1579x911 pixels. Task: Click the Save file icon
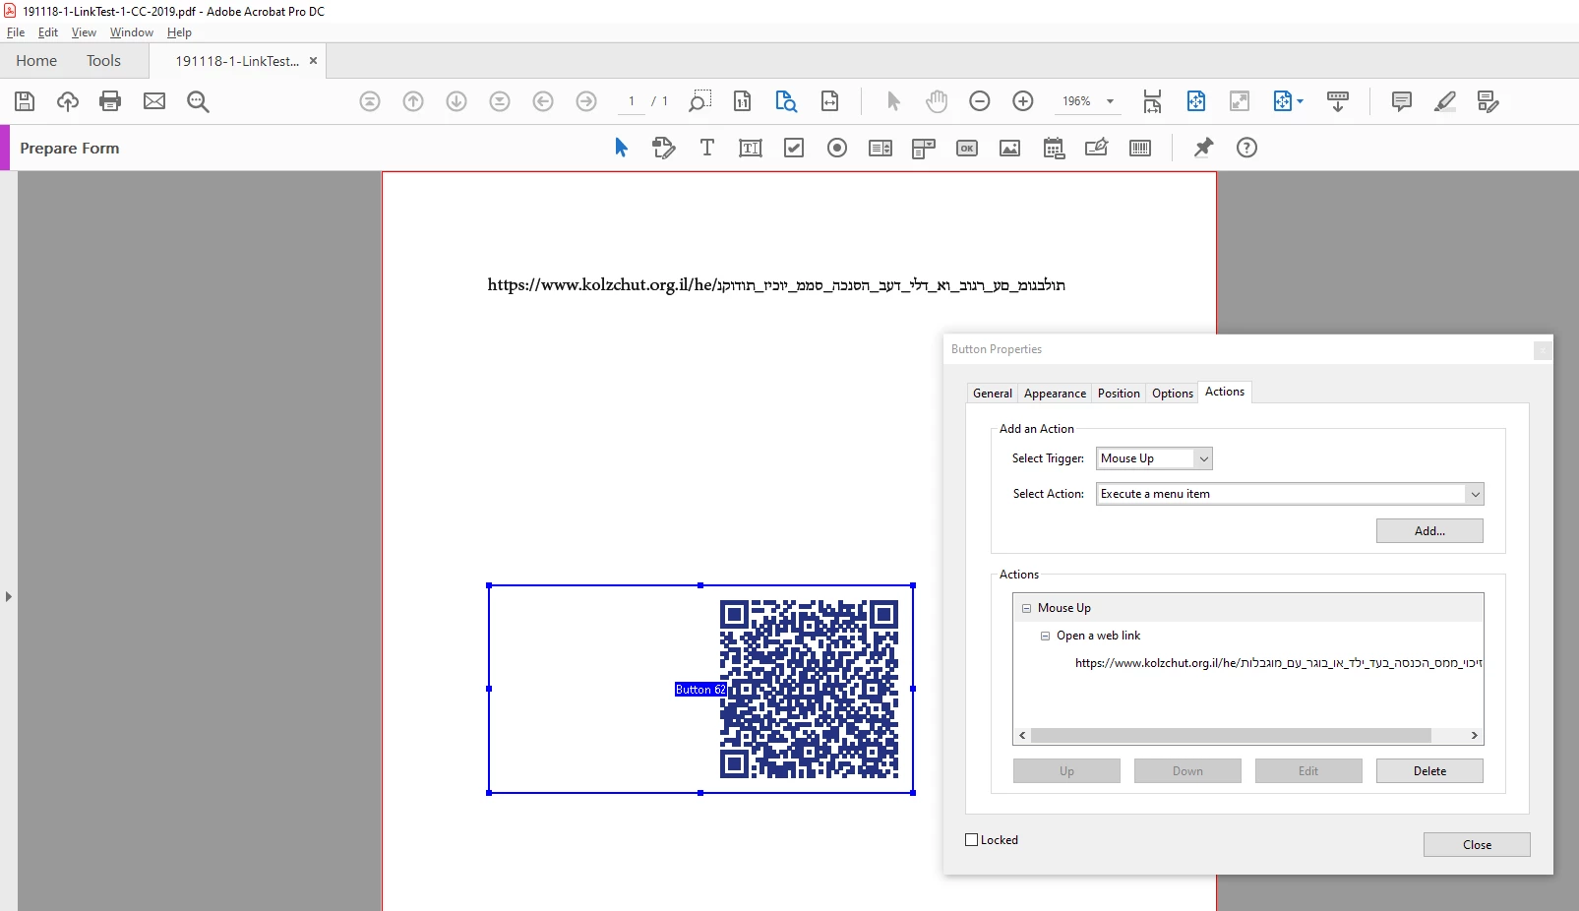pyautogui.click(x=25, y=101)
